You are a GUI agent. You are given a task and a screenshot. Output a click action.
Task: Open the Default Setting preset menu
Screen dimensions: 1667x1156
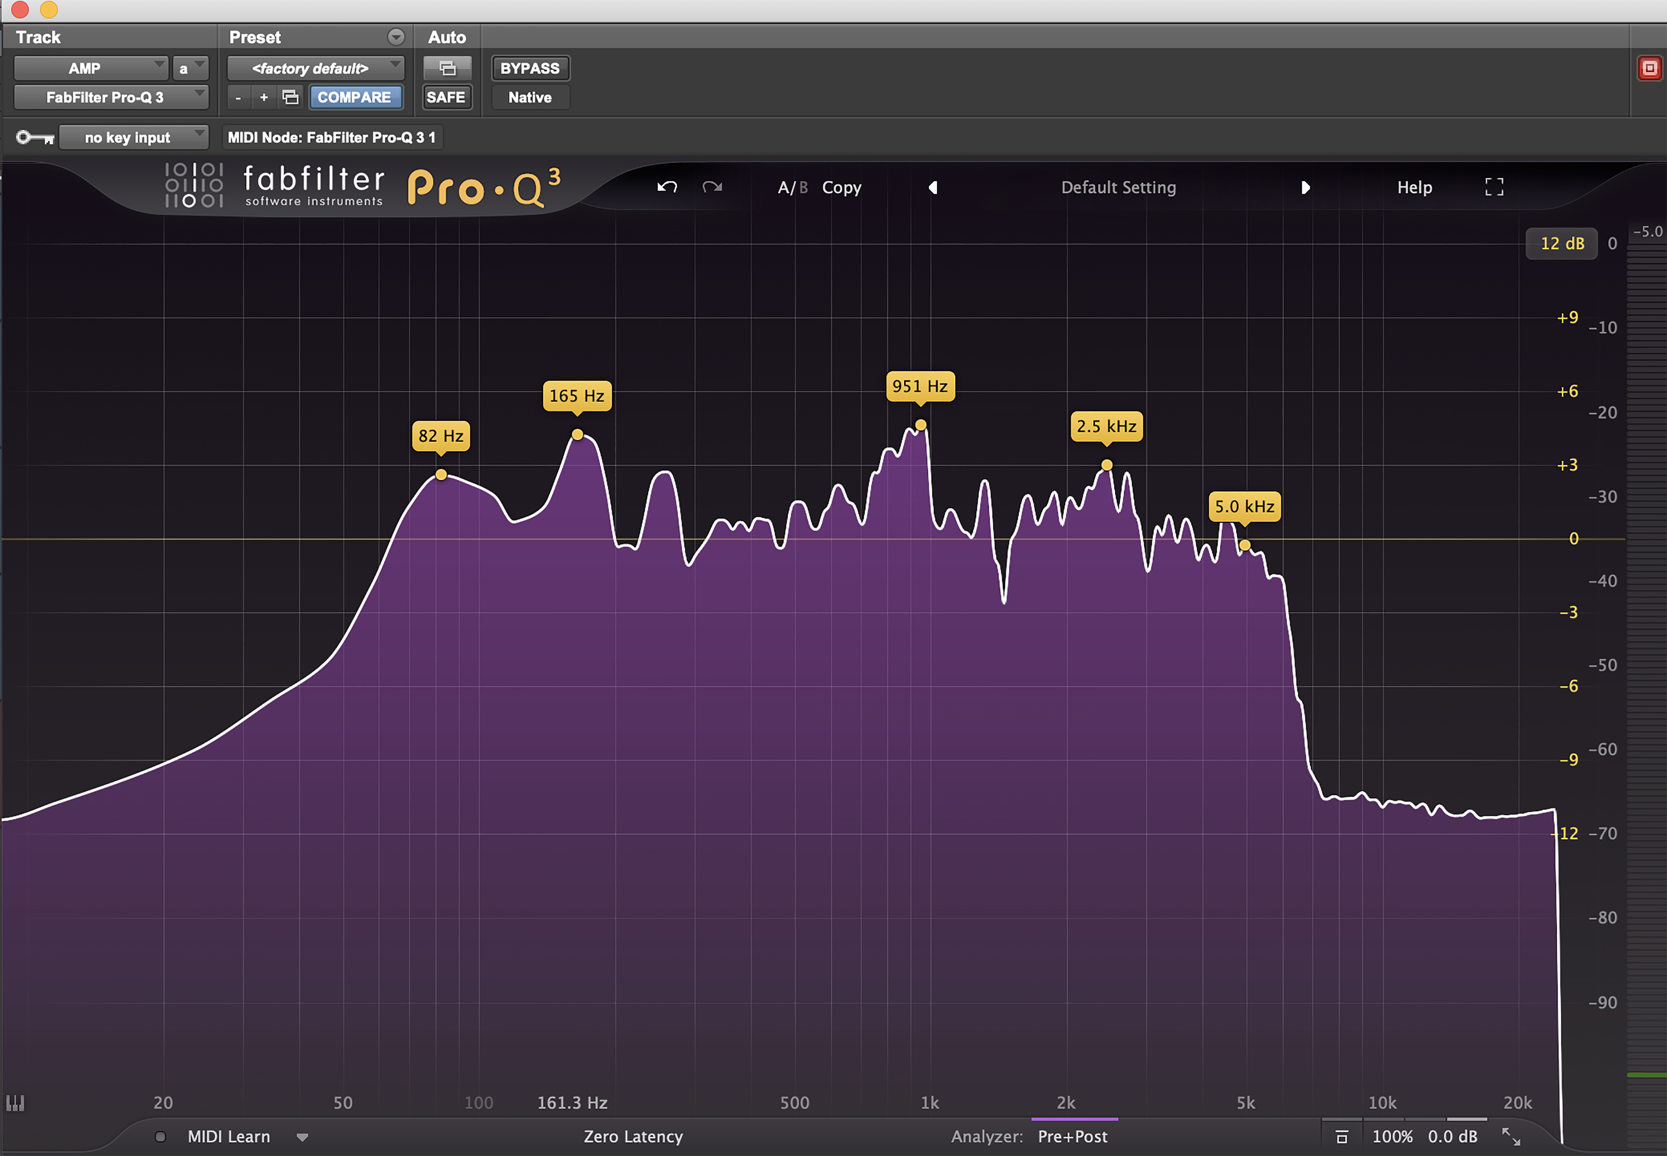tap(1118, 187)
